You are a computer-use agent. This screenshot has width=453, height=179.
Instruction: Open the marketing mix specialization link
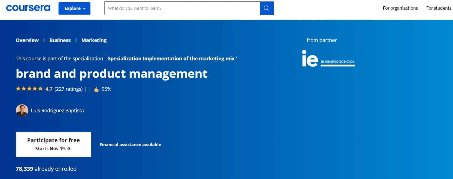(171, 58)
